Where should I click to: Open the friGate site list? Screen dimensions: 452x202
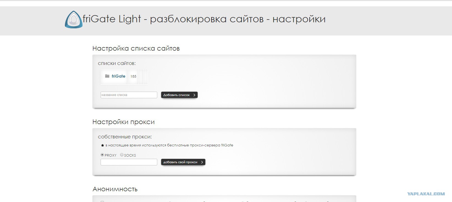point(118,76)
